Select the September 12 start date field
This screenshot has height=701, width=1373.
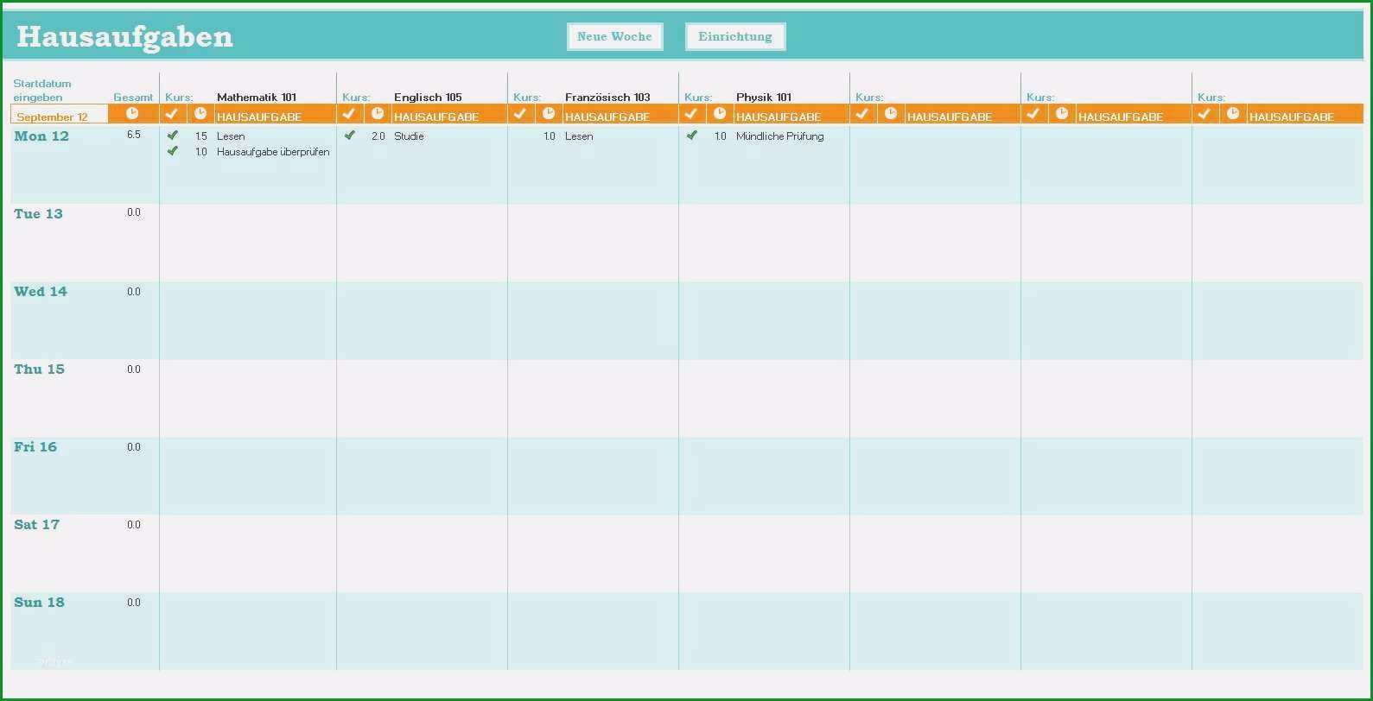60,115
